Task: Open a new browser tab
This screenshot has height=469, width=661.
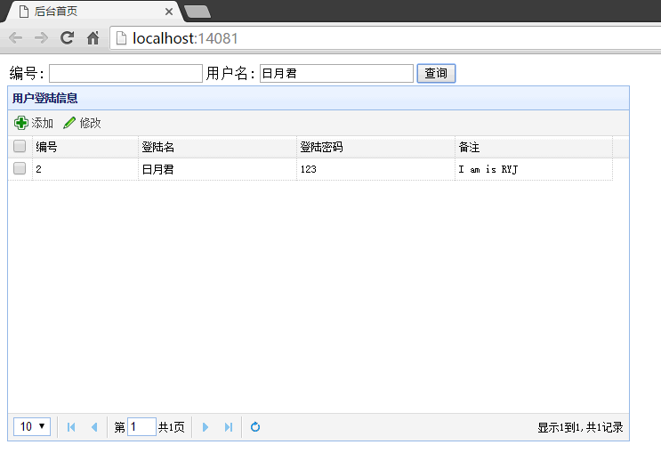Action: 197,12
